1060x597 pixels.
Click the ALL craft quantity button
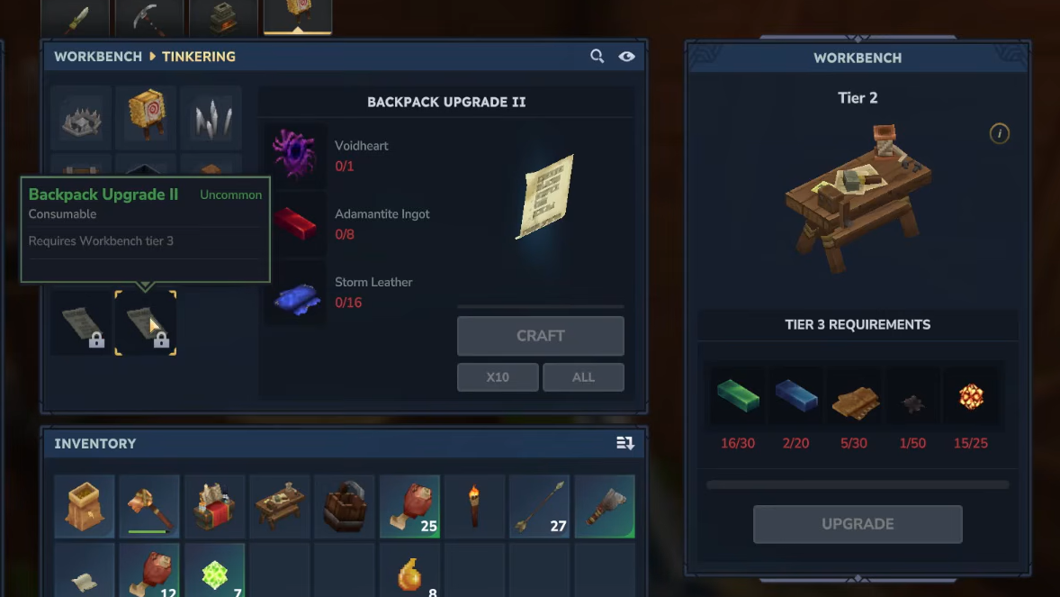[x=583, y=377]
